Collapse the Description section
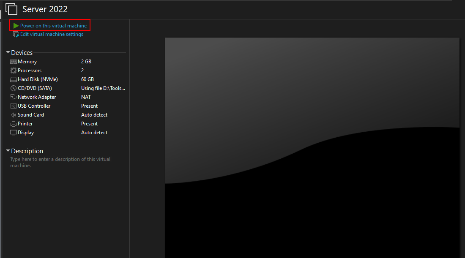This screenshot has height=258, width=465. [x=8, y=151]
